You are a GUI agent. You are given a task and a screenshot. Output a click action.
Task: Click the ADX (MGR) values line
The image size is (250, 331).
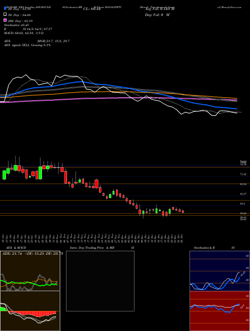click(x=36, y=41)
